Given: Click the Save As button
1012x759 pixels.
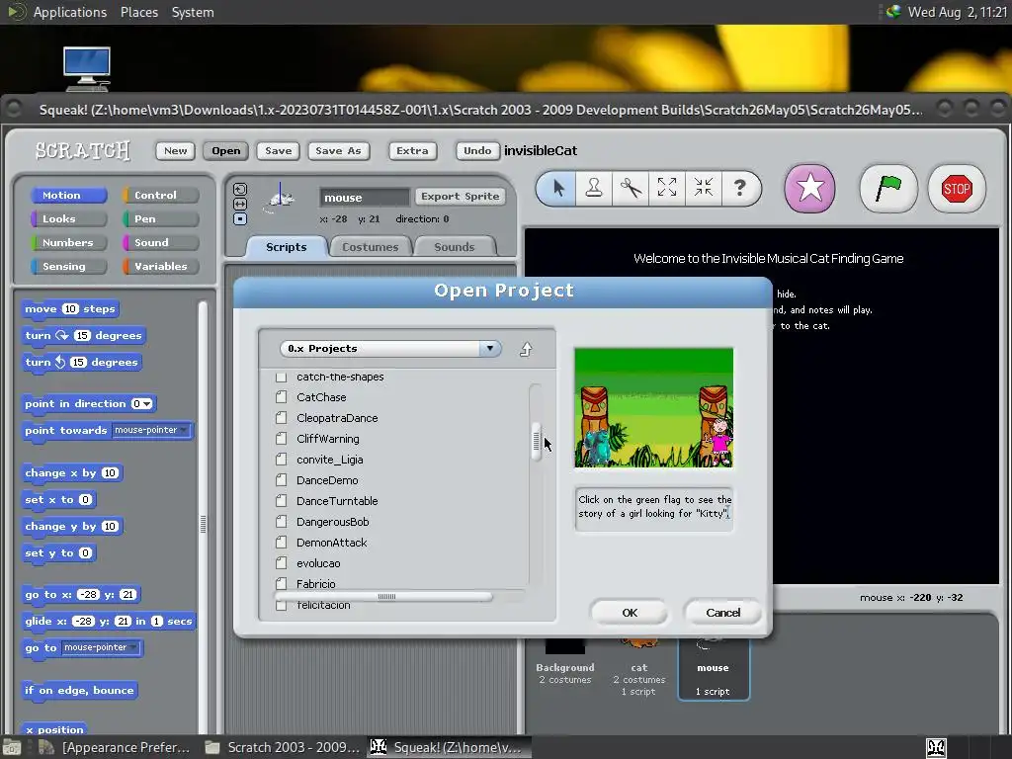Looking at the screenshot, I should 338,150.
